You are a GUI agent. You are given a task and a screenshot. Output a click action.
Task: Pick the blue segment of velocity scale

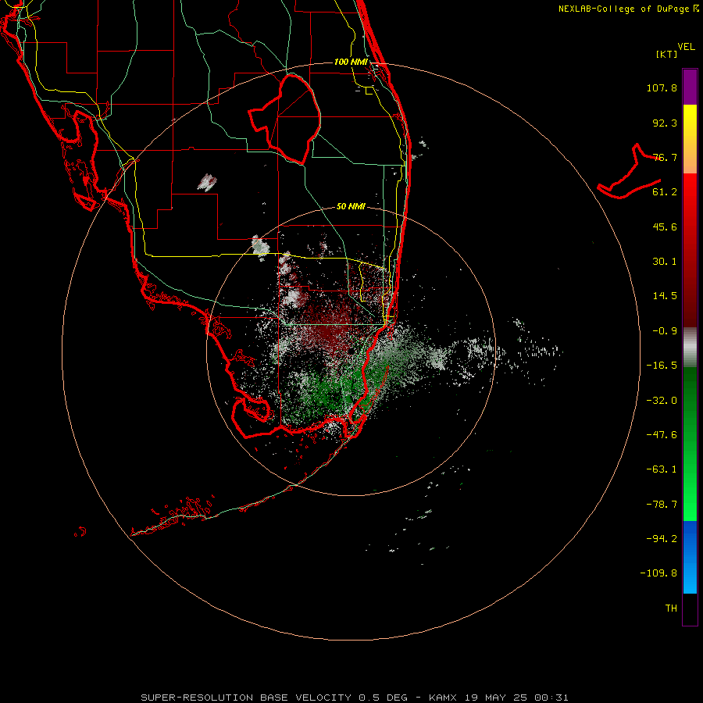click(x=690, y=557)
